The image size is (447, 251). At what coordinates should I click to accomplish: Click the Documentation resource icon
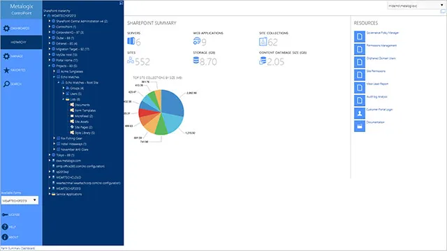[x=360, y=126]
